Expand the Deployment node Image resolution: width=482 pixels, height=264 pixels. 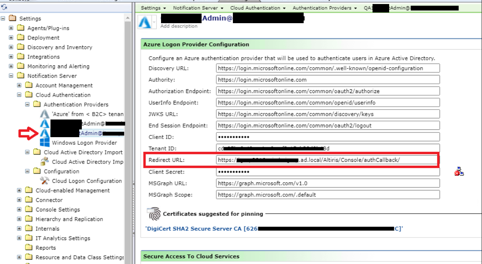point(11,38)
